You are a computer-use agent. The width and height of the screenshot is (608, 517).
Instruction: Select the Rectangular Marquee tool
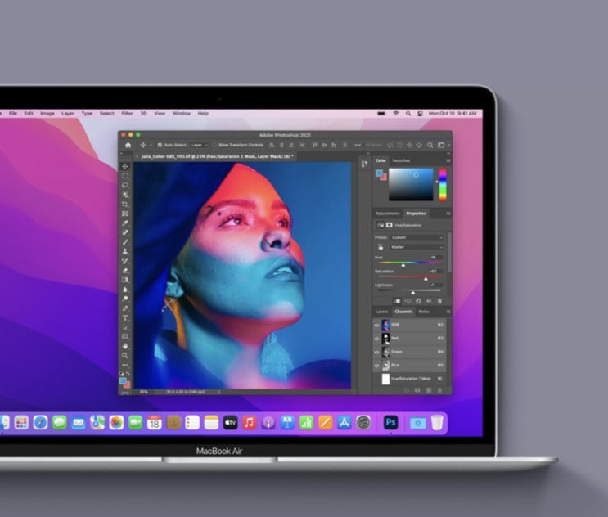point(125,176)
